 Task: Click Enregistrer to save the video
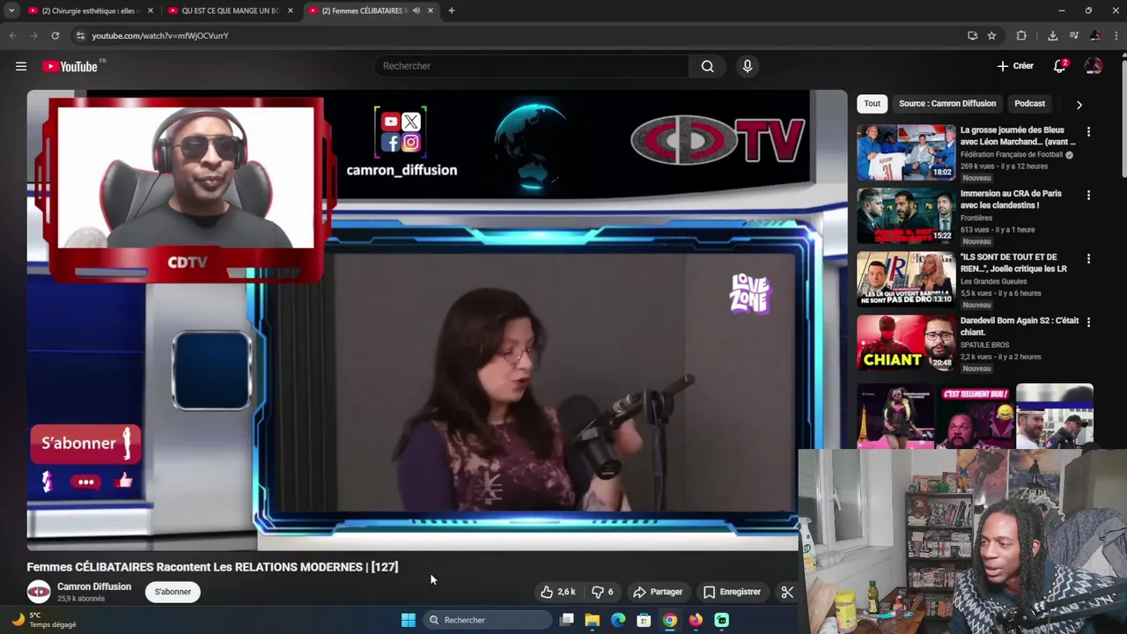[x=732, y=592]
